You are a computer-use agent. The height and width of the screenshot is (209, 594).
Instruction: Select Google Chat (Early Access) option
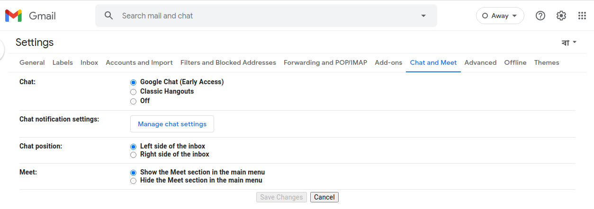(x=134, y=82)
